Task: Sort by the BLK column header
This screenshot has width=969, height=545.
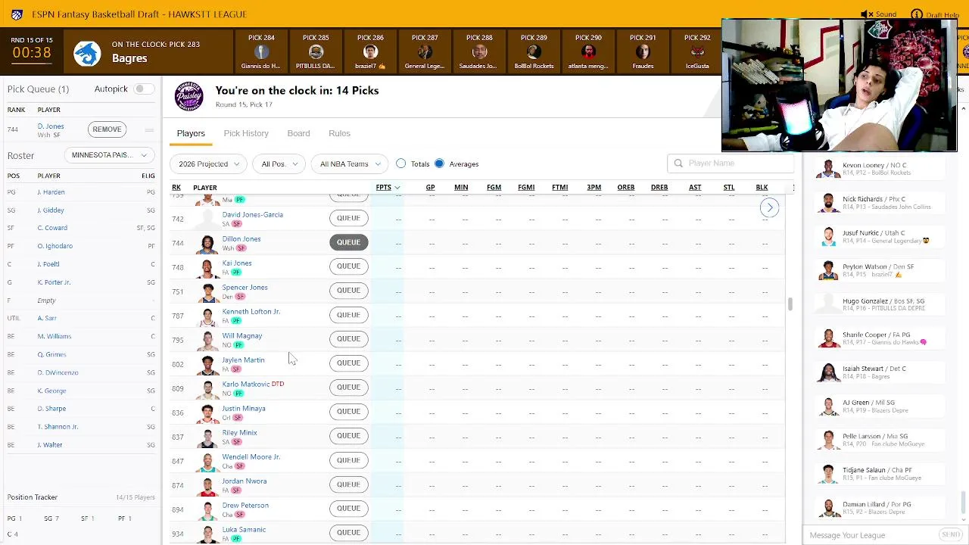Action: pyautogui.click(x=762, y=188)
